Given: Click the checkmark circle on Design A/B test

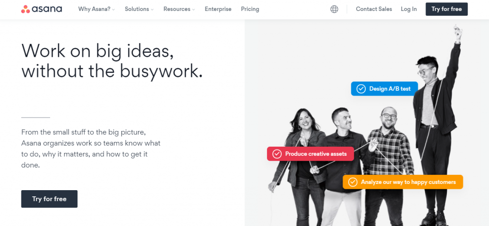Looking at the screenshot, I should [361, 89].
